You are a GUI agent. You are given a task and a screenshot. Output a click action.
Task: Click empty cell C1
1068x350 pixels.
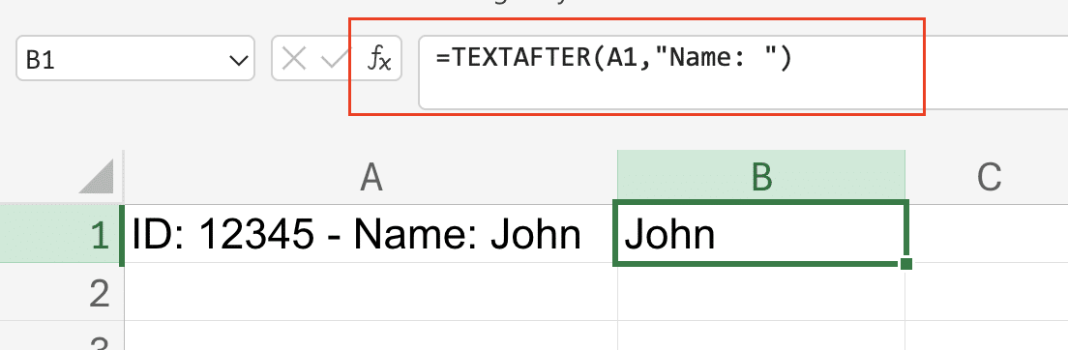[987, 234]
